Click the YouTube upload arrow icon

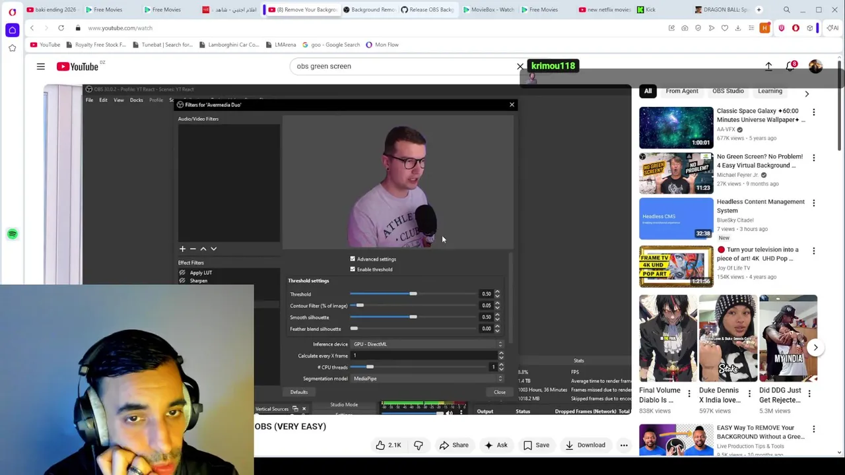(768, 67)
